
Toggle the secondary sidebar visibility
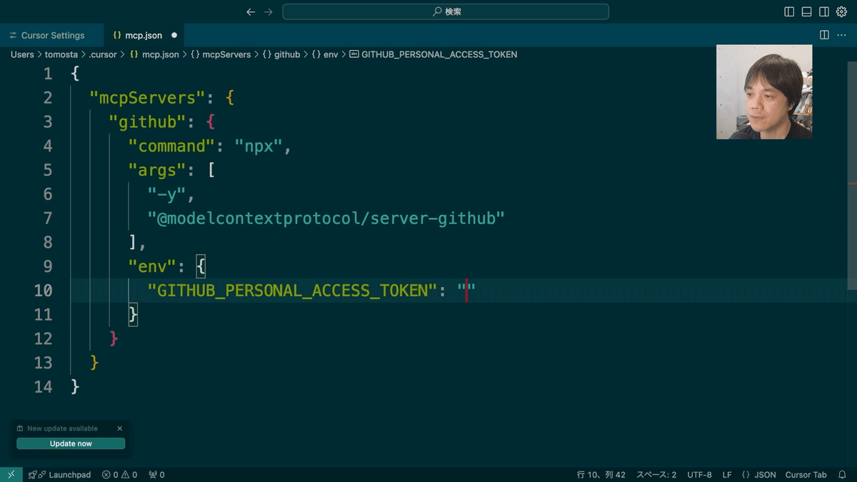point(825,11)
